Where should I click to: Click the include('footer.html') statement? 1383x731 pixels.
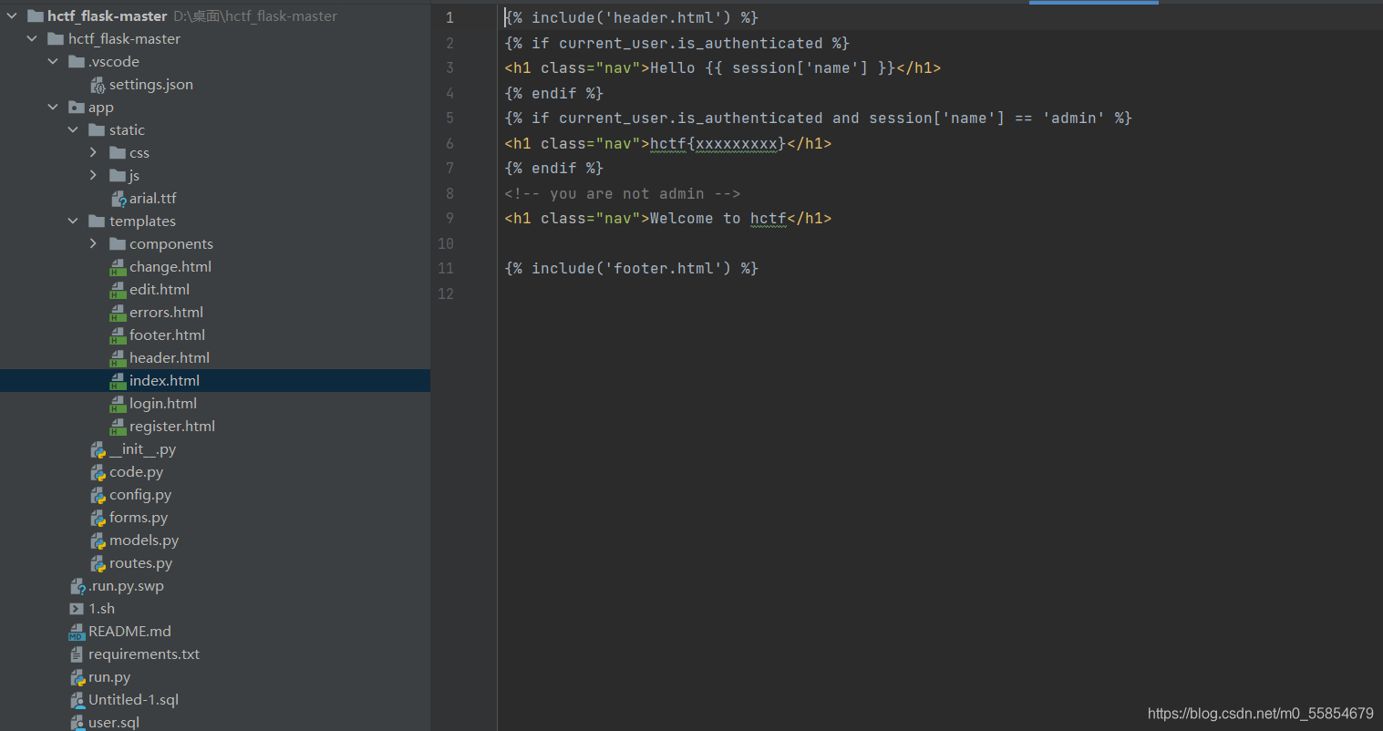coord(631,268)
